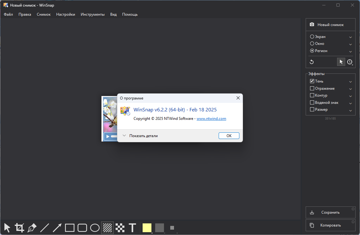Click the repeat last capture icon
Screen dimensions: 360x235
click(312, 62)
